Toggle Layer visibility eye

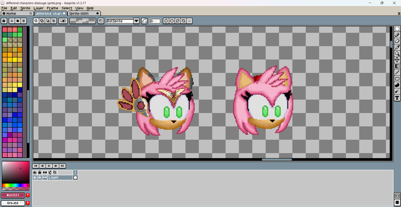(x=34, y=177)
